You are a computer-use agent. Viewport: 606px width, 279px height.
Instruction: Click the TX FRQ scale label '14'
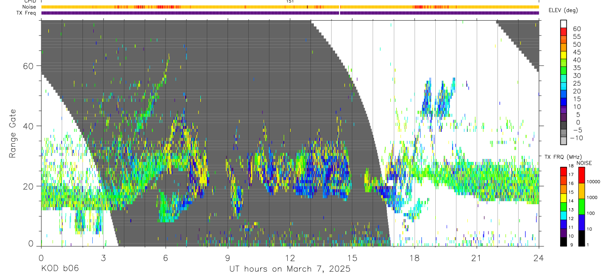pyautogui.click(x=571, y=201)
